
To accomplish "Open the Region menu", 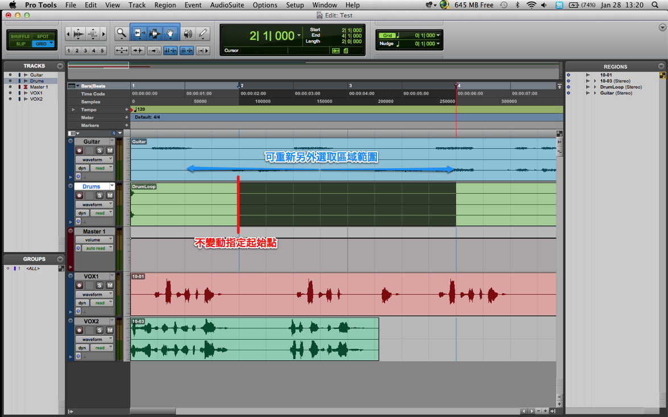I will pyautogui.click(x=165, y=5).
